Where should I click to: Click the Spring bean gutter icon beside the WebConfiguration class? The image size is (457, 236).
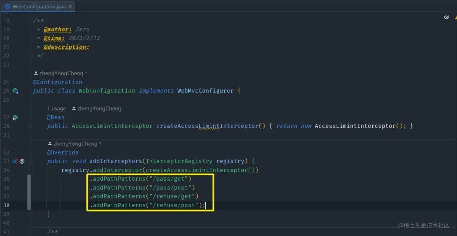16,91
